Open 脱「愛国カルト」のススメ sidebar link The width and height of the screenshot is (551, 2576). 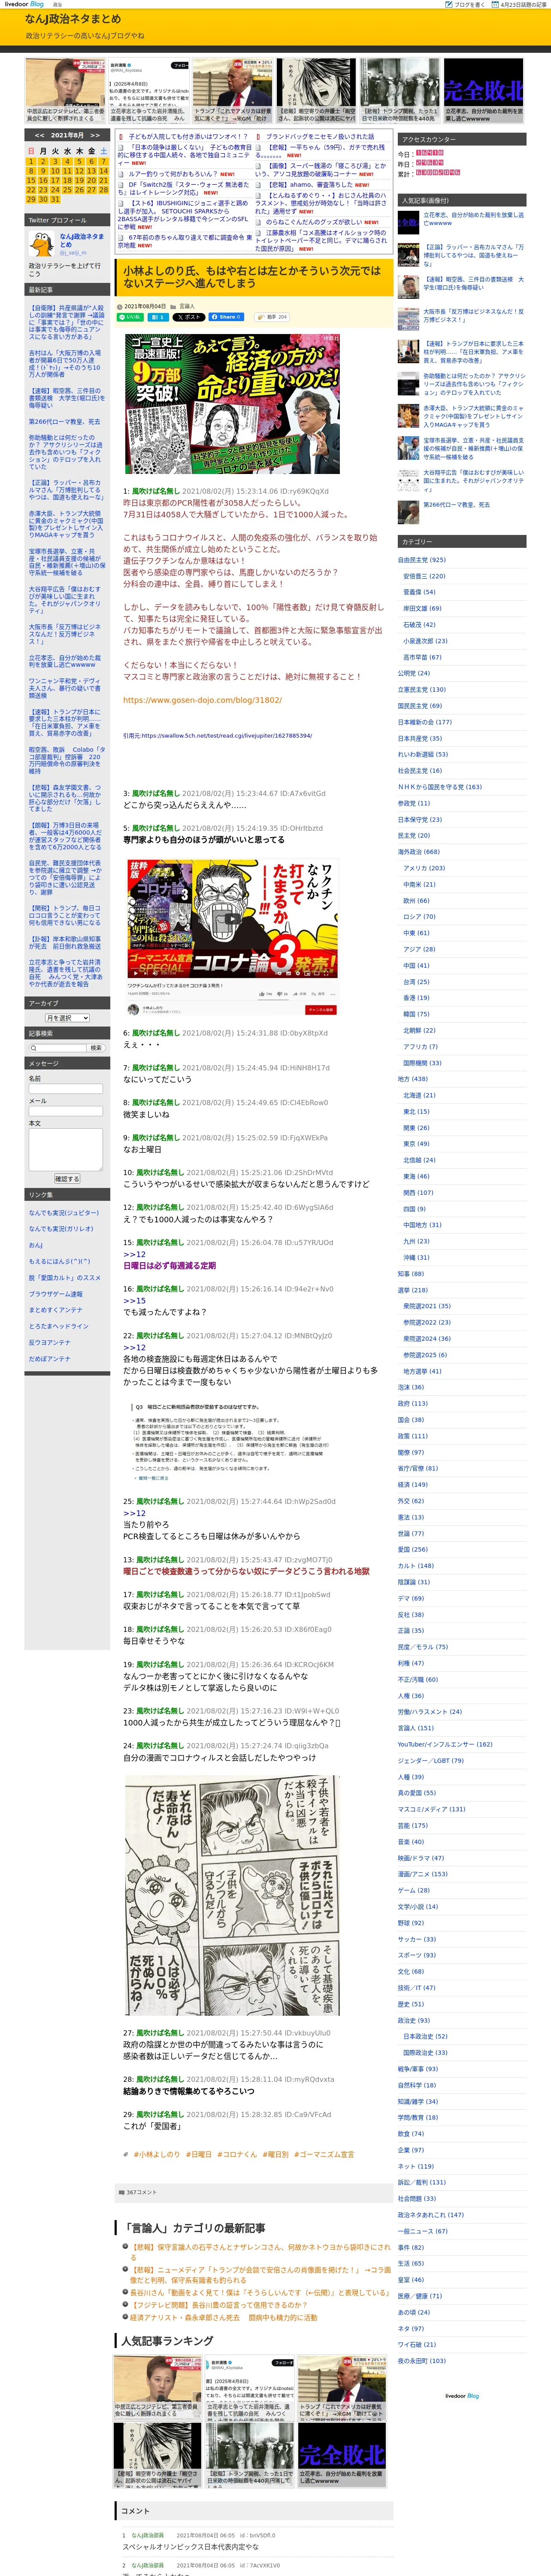(65, 1278)
